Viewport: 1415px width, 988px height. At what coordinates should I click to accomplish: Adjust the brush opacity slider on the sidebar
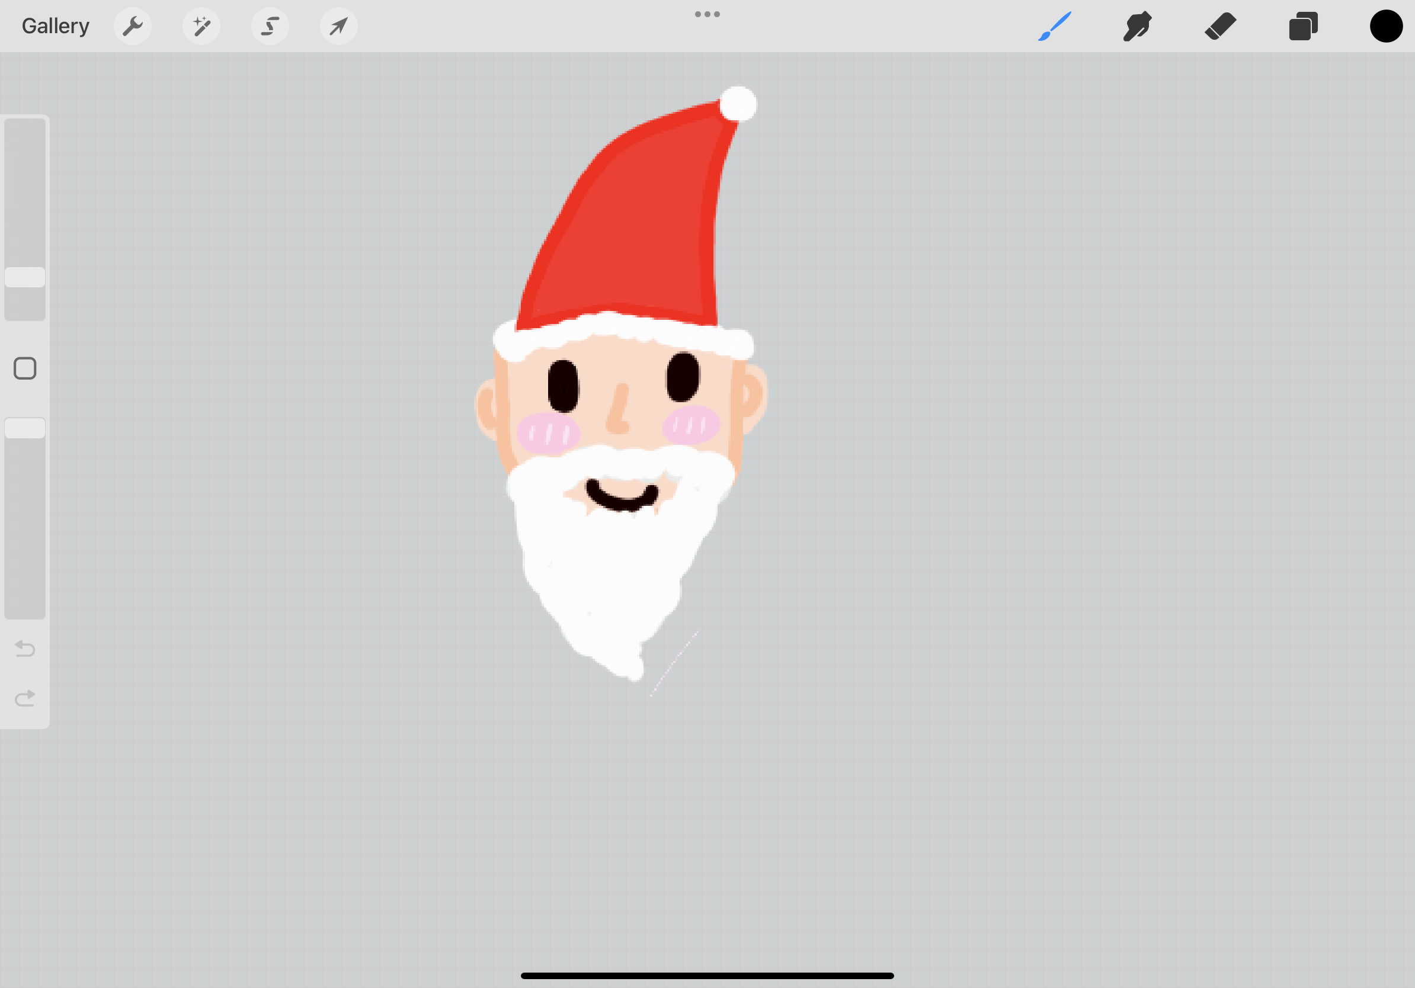click(25, 427)
